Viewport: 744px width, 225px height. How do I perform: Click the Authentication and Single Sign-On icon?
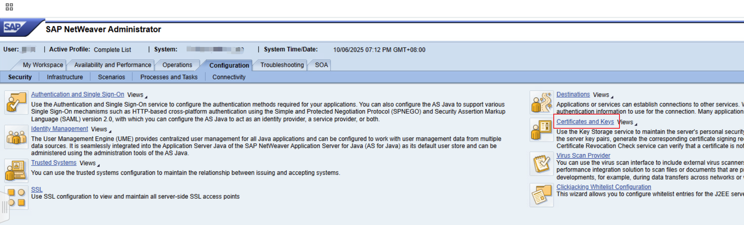tap(16, 102)
